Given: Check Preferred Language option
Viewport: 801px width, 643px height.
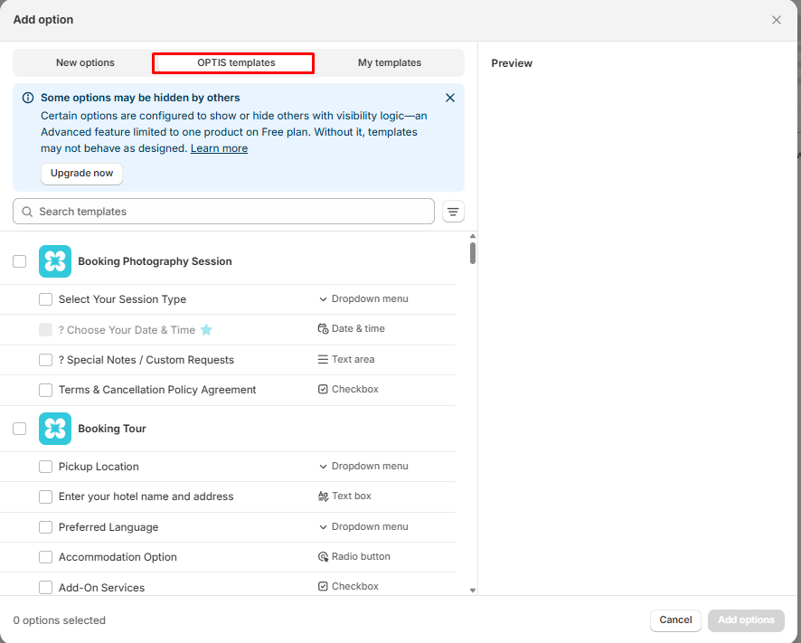Looking at the screenshot, I should pyautogui.click(x=45, y=527).
